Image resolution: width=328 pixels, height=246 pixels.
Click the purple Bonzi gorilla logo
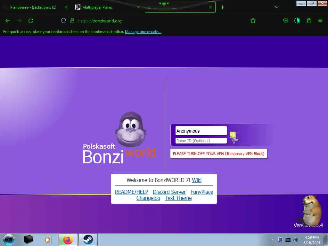tap(131, 129)
